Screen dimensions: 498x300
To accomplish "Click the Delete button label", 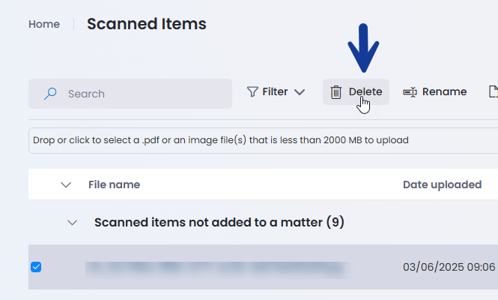I will (365, 91).
